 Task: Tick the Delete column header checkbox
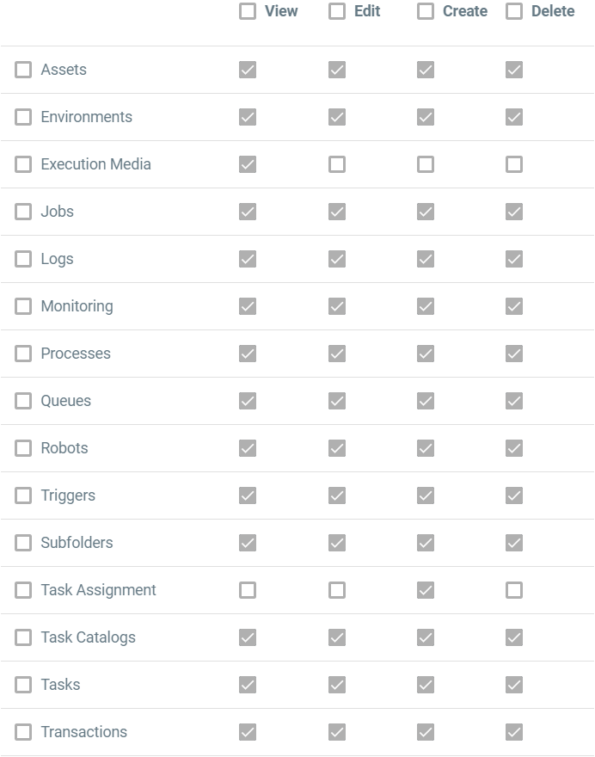pos(514,11)
